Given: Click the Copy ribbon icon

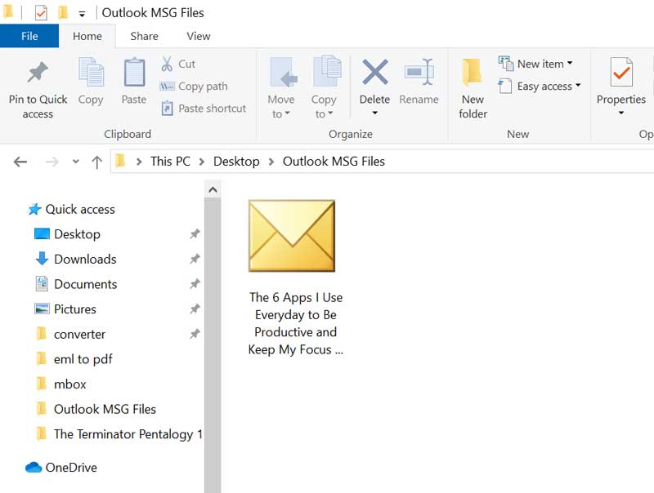Looking at the screenshot, I should [91, 73].
